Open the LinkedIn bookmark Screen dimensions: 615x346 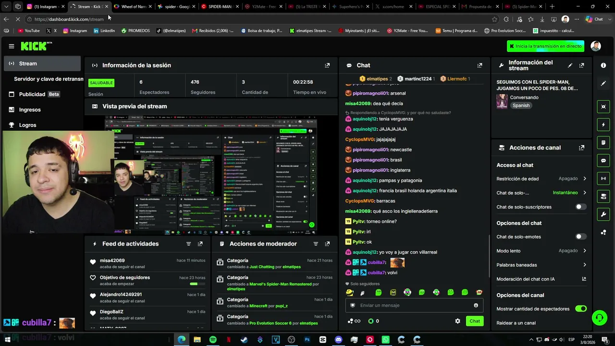(x=104, y=31)
